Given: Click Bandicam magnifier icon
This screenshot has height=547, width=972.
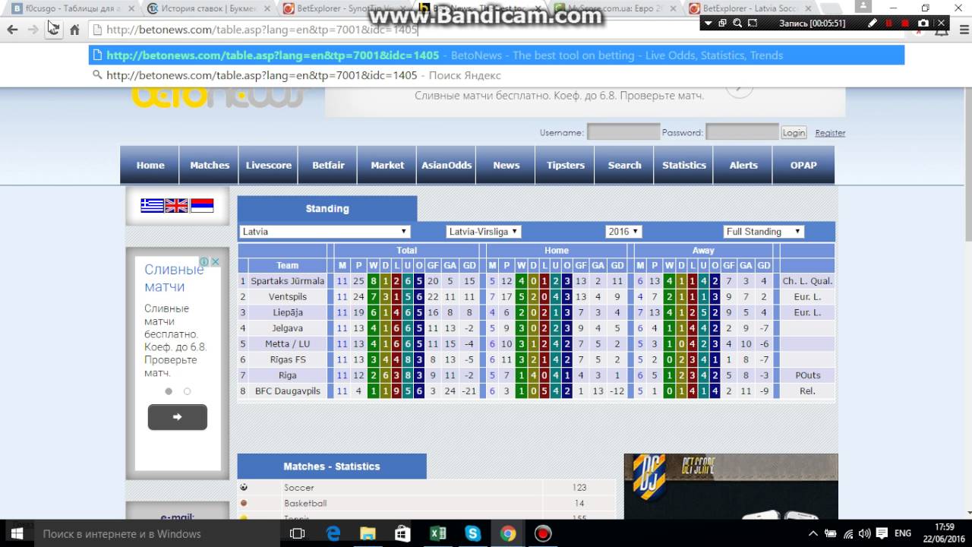Looking at the screenshot, I should click(x=737, y=24).
